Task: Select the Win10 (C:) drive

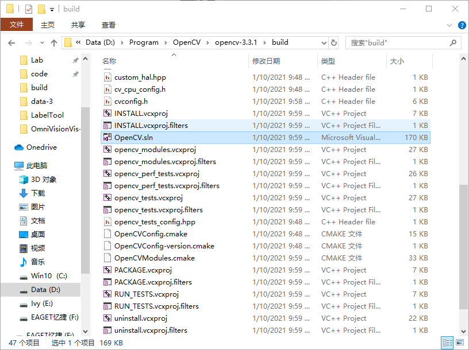Action: (49, 275)
